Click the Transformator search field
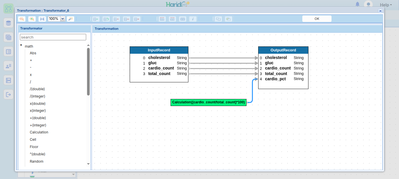The height and width of the screenshot is (179, 399). (53, 37)
